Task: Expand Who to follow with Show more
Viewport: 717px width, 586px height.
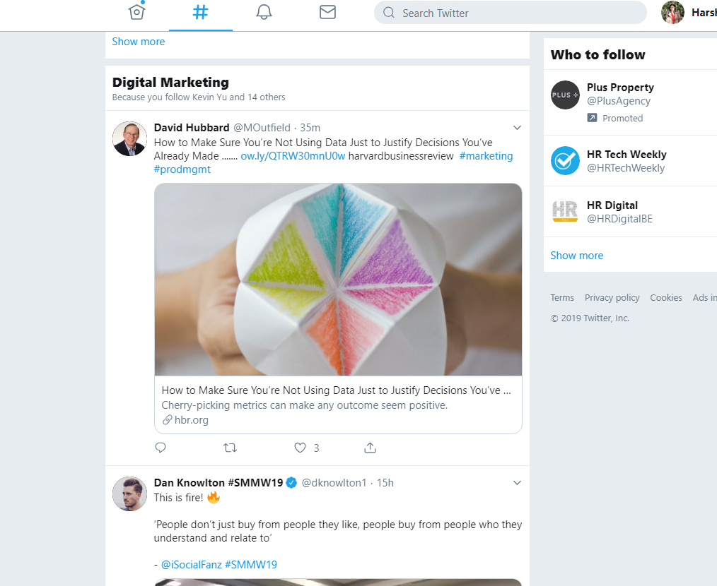Action: (576, 255)
